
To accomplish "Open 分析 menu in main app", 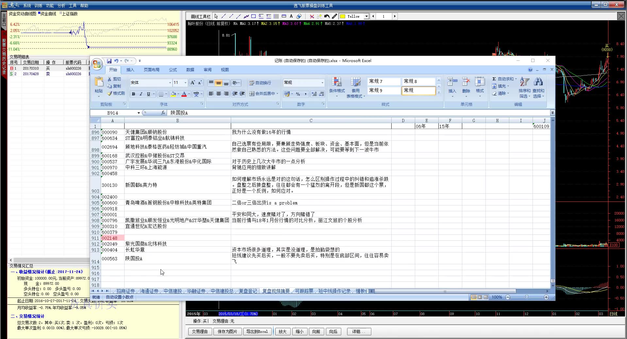I will [x=61, y=6].
